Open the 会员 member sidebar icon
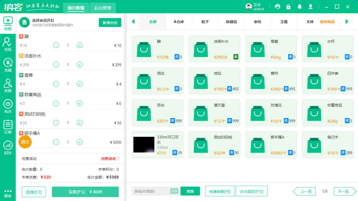Viewport: 358px width, 201px height. [8, 44]
